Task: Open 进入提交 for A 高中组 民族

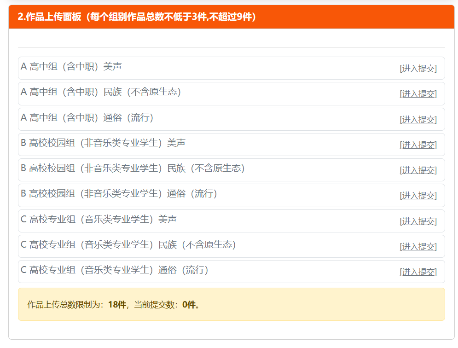Action: [418, 94]
